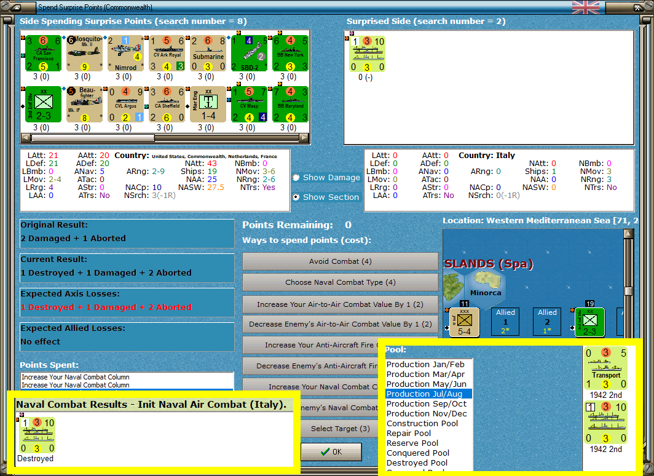Select Repair Pool in Pool list
Viewport: 654px width, 476px height.
point(429,434)
